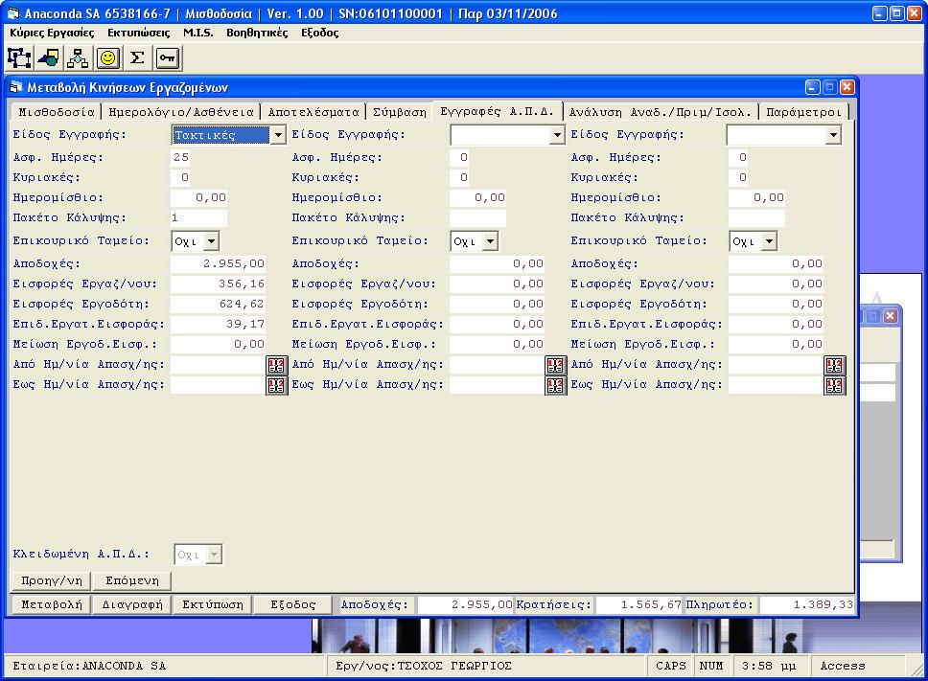
Task: Open first column Επικουρικό Ταμείο dropdown
Action: point(211,241)
